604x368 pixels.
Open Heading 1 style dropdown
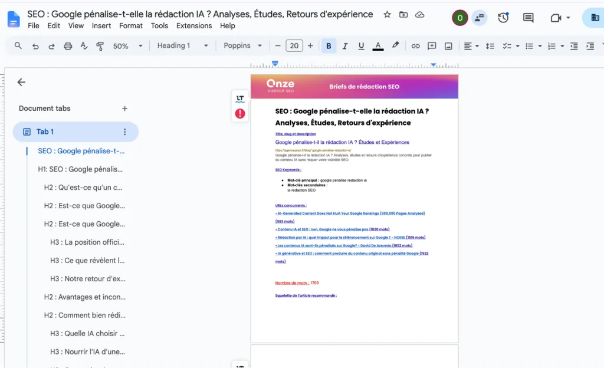point(183,46)
